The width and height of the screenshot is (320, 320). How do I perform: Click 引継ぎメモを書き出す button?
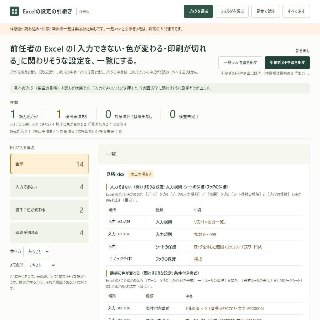pyautogui.click(x=287, y=62)
